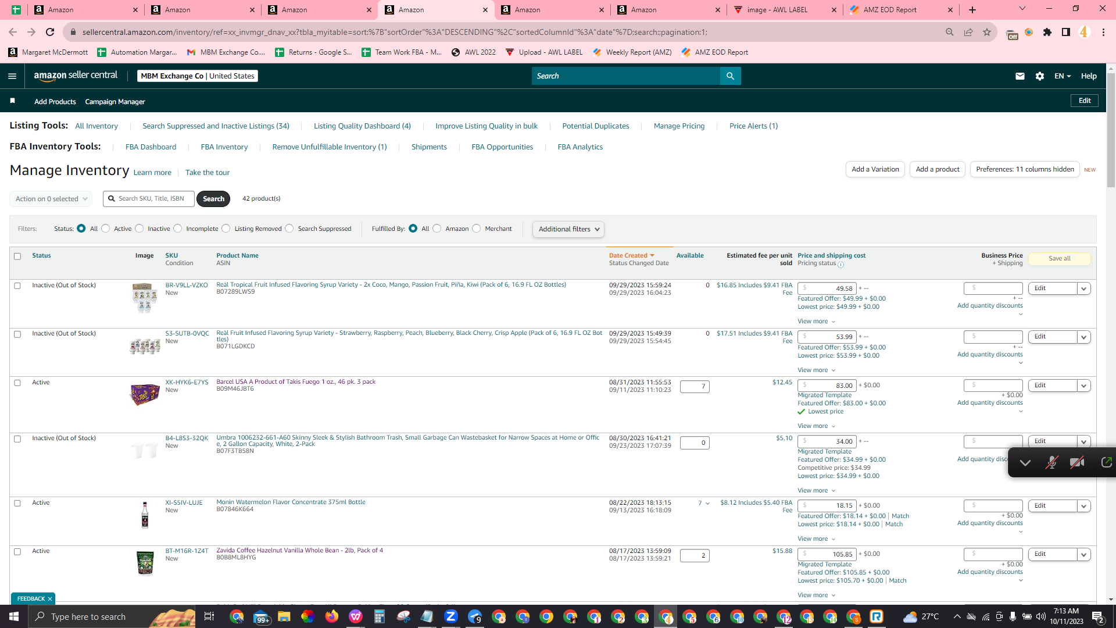Open Shipments in FBA Inventory Tools
Image resolution: width=1116 pixels, height=628 pixels.
click(429, 147)
